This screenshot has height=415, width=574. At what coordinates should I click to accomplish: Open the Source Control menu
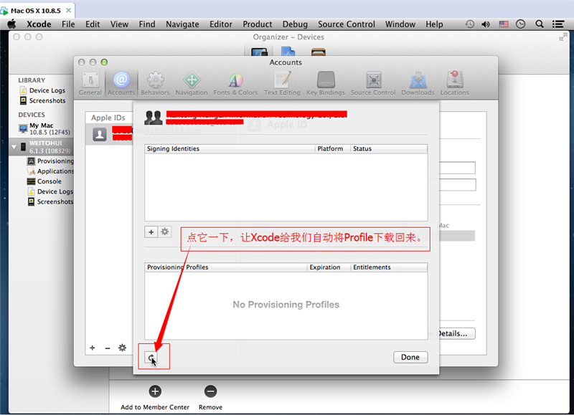click(347, 24)
